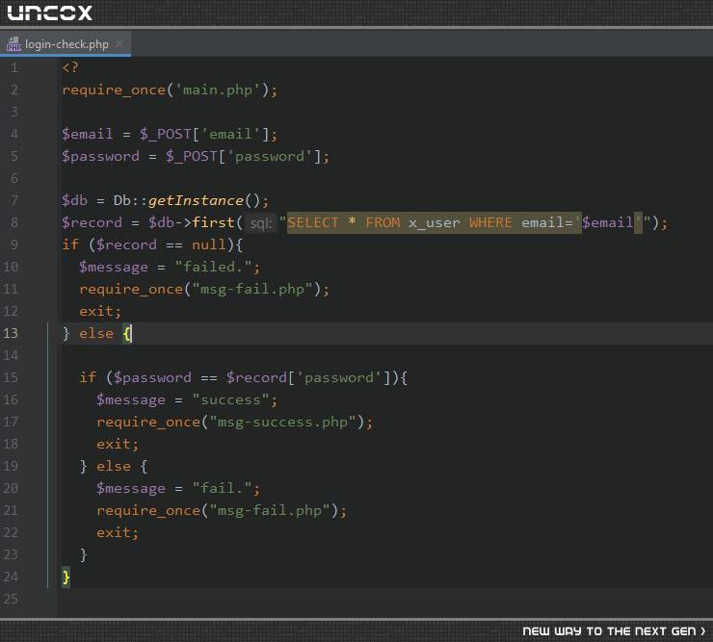Click "msg-fail.php" string on line 21
Screen dimensions: 713x642
[x=269, y=511]
